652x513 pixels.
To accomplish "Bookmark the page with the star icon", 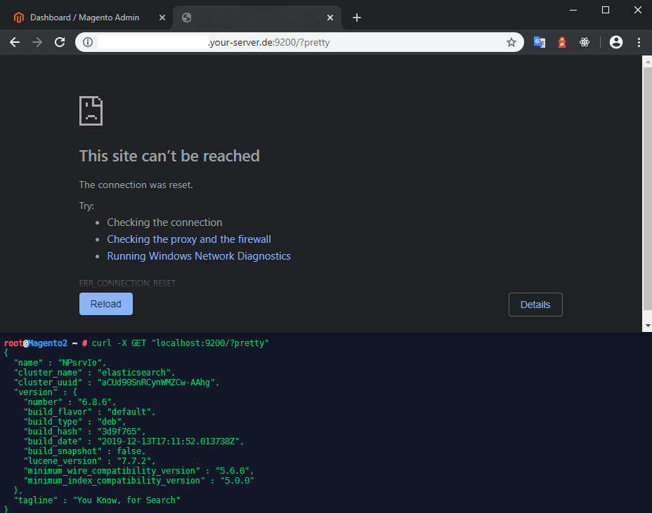I will click(511, 42).
